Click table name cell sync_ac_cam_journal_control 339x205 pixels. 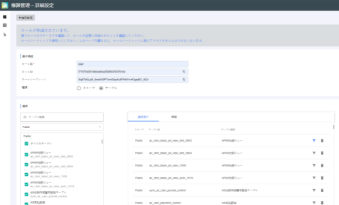(x=167, y=190)
